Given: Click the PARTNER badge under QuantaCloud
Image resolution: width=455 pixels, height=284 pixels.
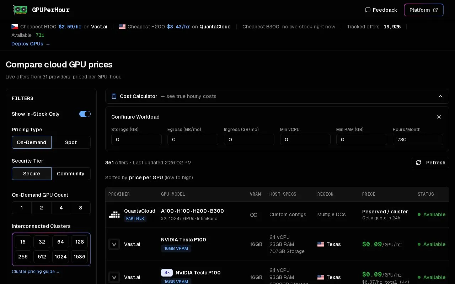Looking at the screenshot, I should (135, 219).
